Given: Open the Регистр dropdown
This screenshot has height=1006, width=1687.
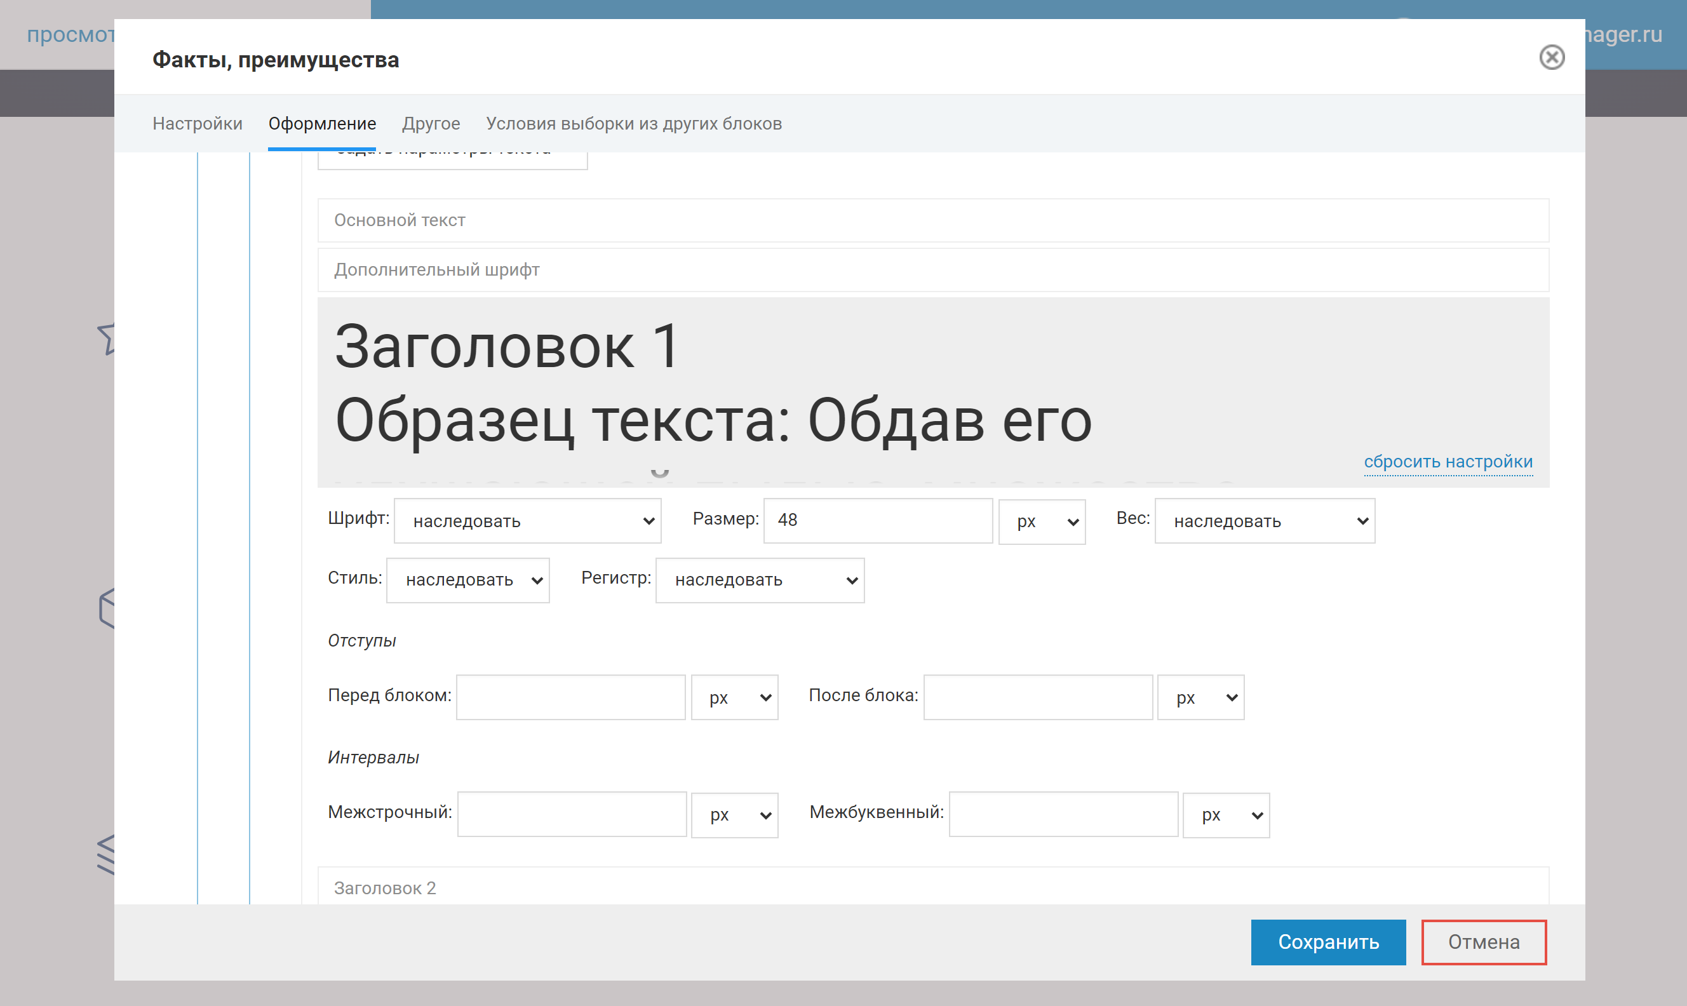Looking at the screenshot, I should pyautogui.click(x=760, y=580).
